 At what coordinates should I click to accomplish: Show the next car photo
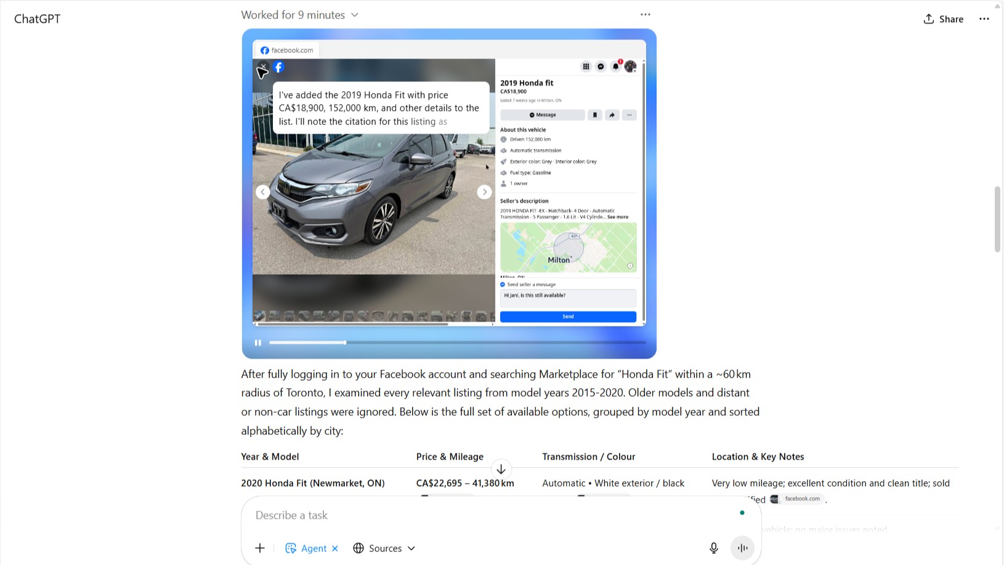coord(485,192)
